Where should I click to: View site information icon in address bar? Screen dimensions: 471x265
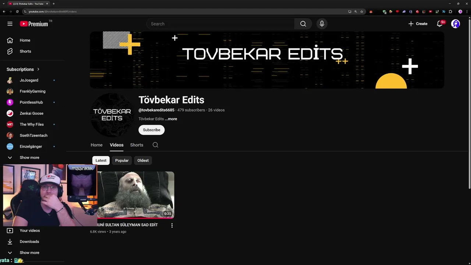25,11
